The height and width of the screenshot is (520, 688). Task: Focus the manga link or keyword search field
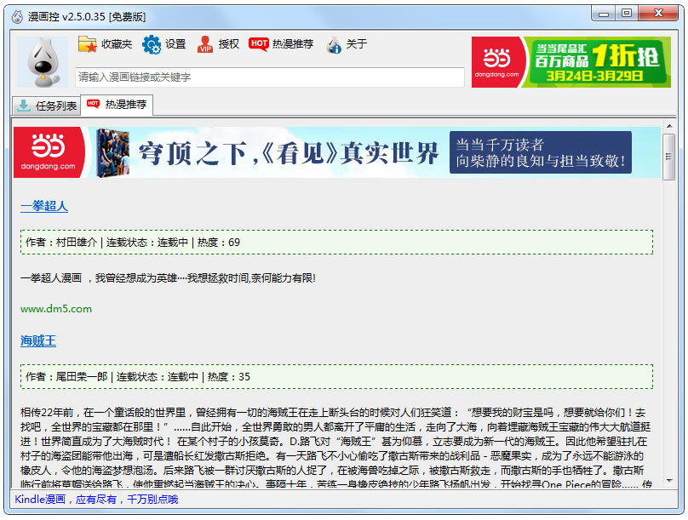pyautogui.click(x=270, y=77)
